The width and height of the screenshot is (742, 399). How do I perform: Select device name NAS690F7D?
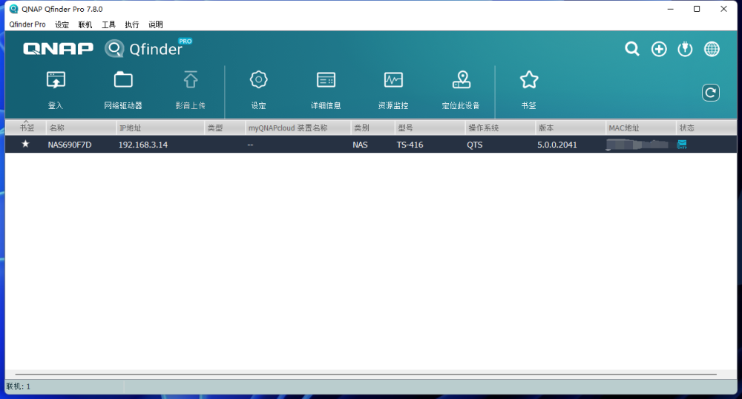point(70,145)
